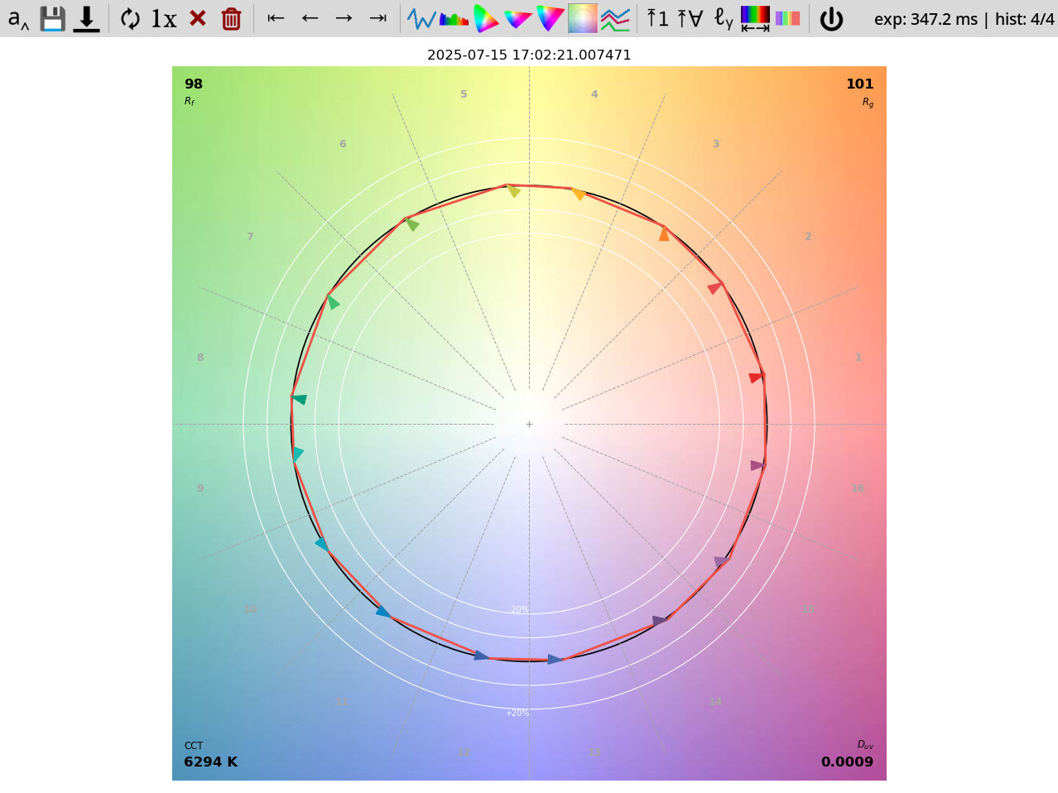
Task: Click the +20% ring label
Action: pos(517,713)
